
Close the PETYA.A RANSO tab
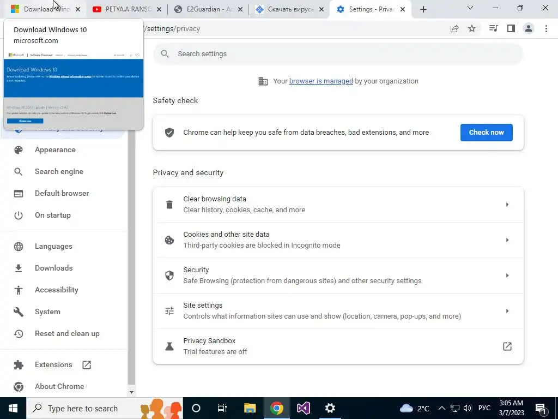159,10
